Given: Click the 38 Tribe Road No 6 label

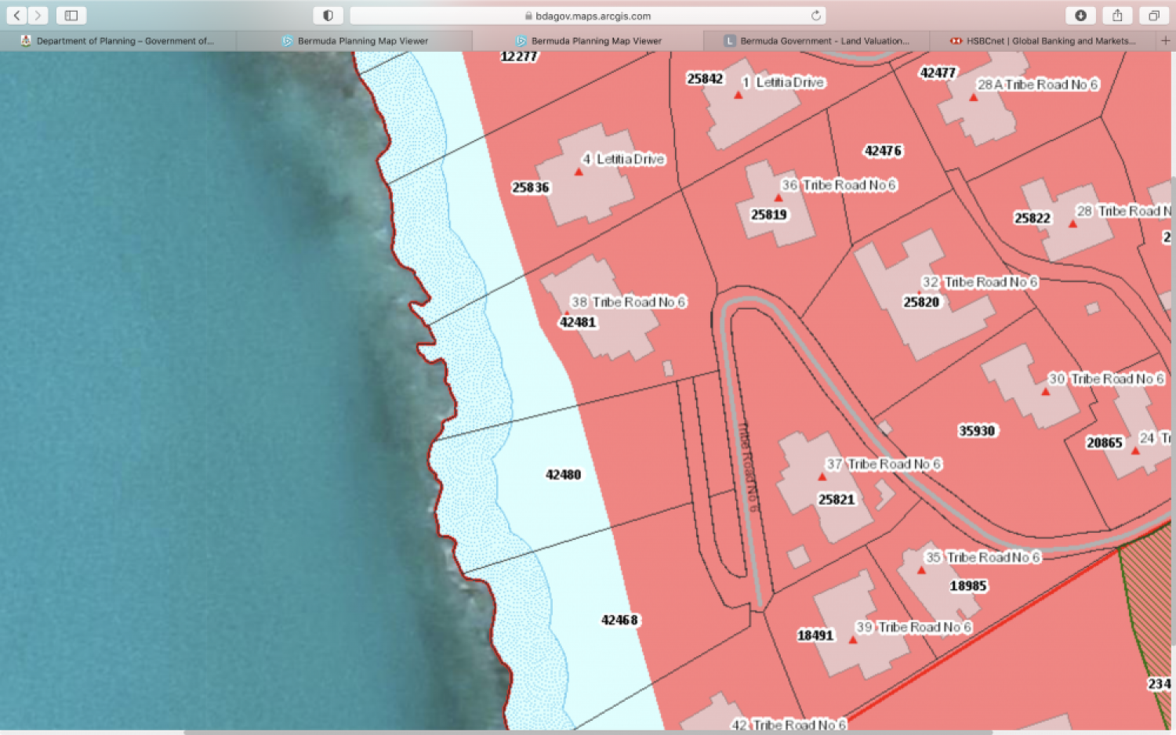Looking at the screenshot, I should point(628,302).
